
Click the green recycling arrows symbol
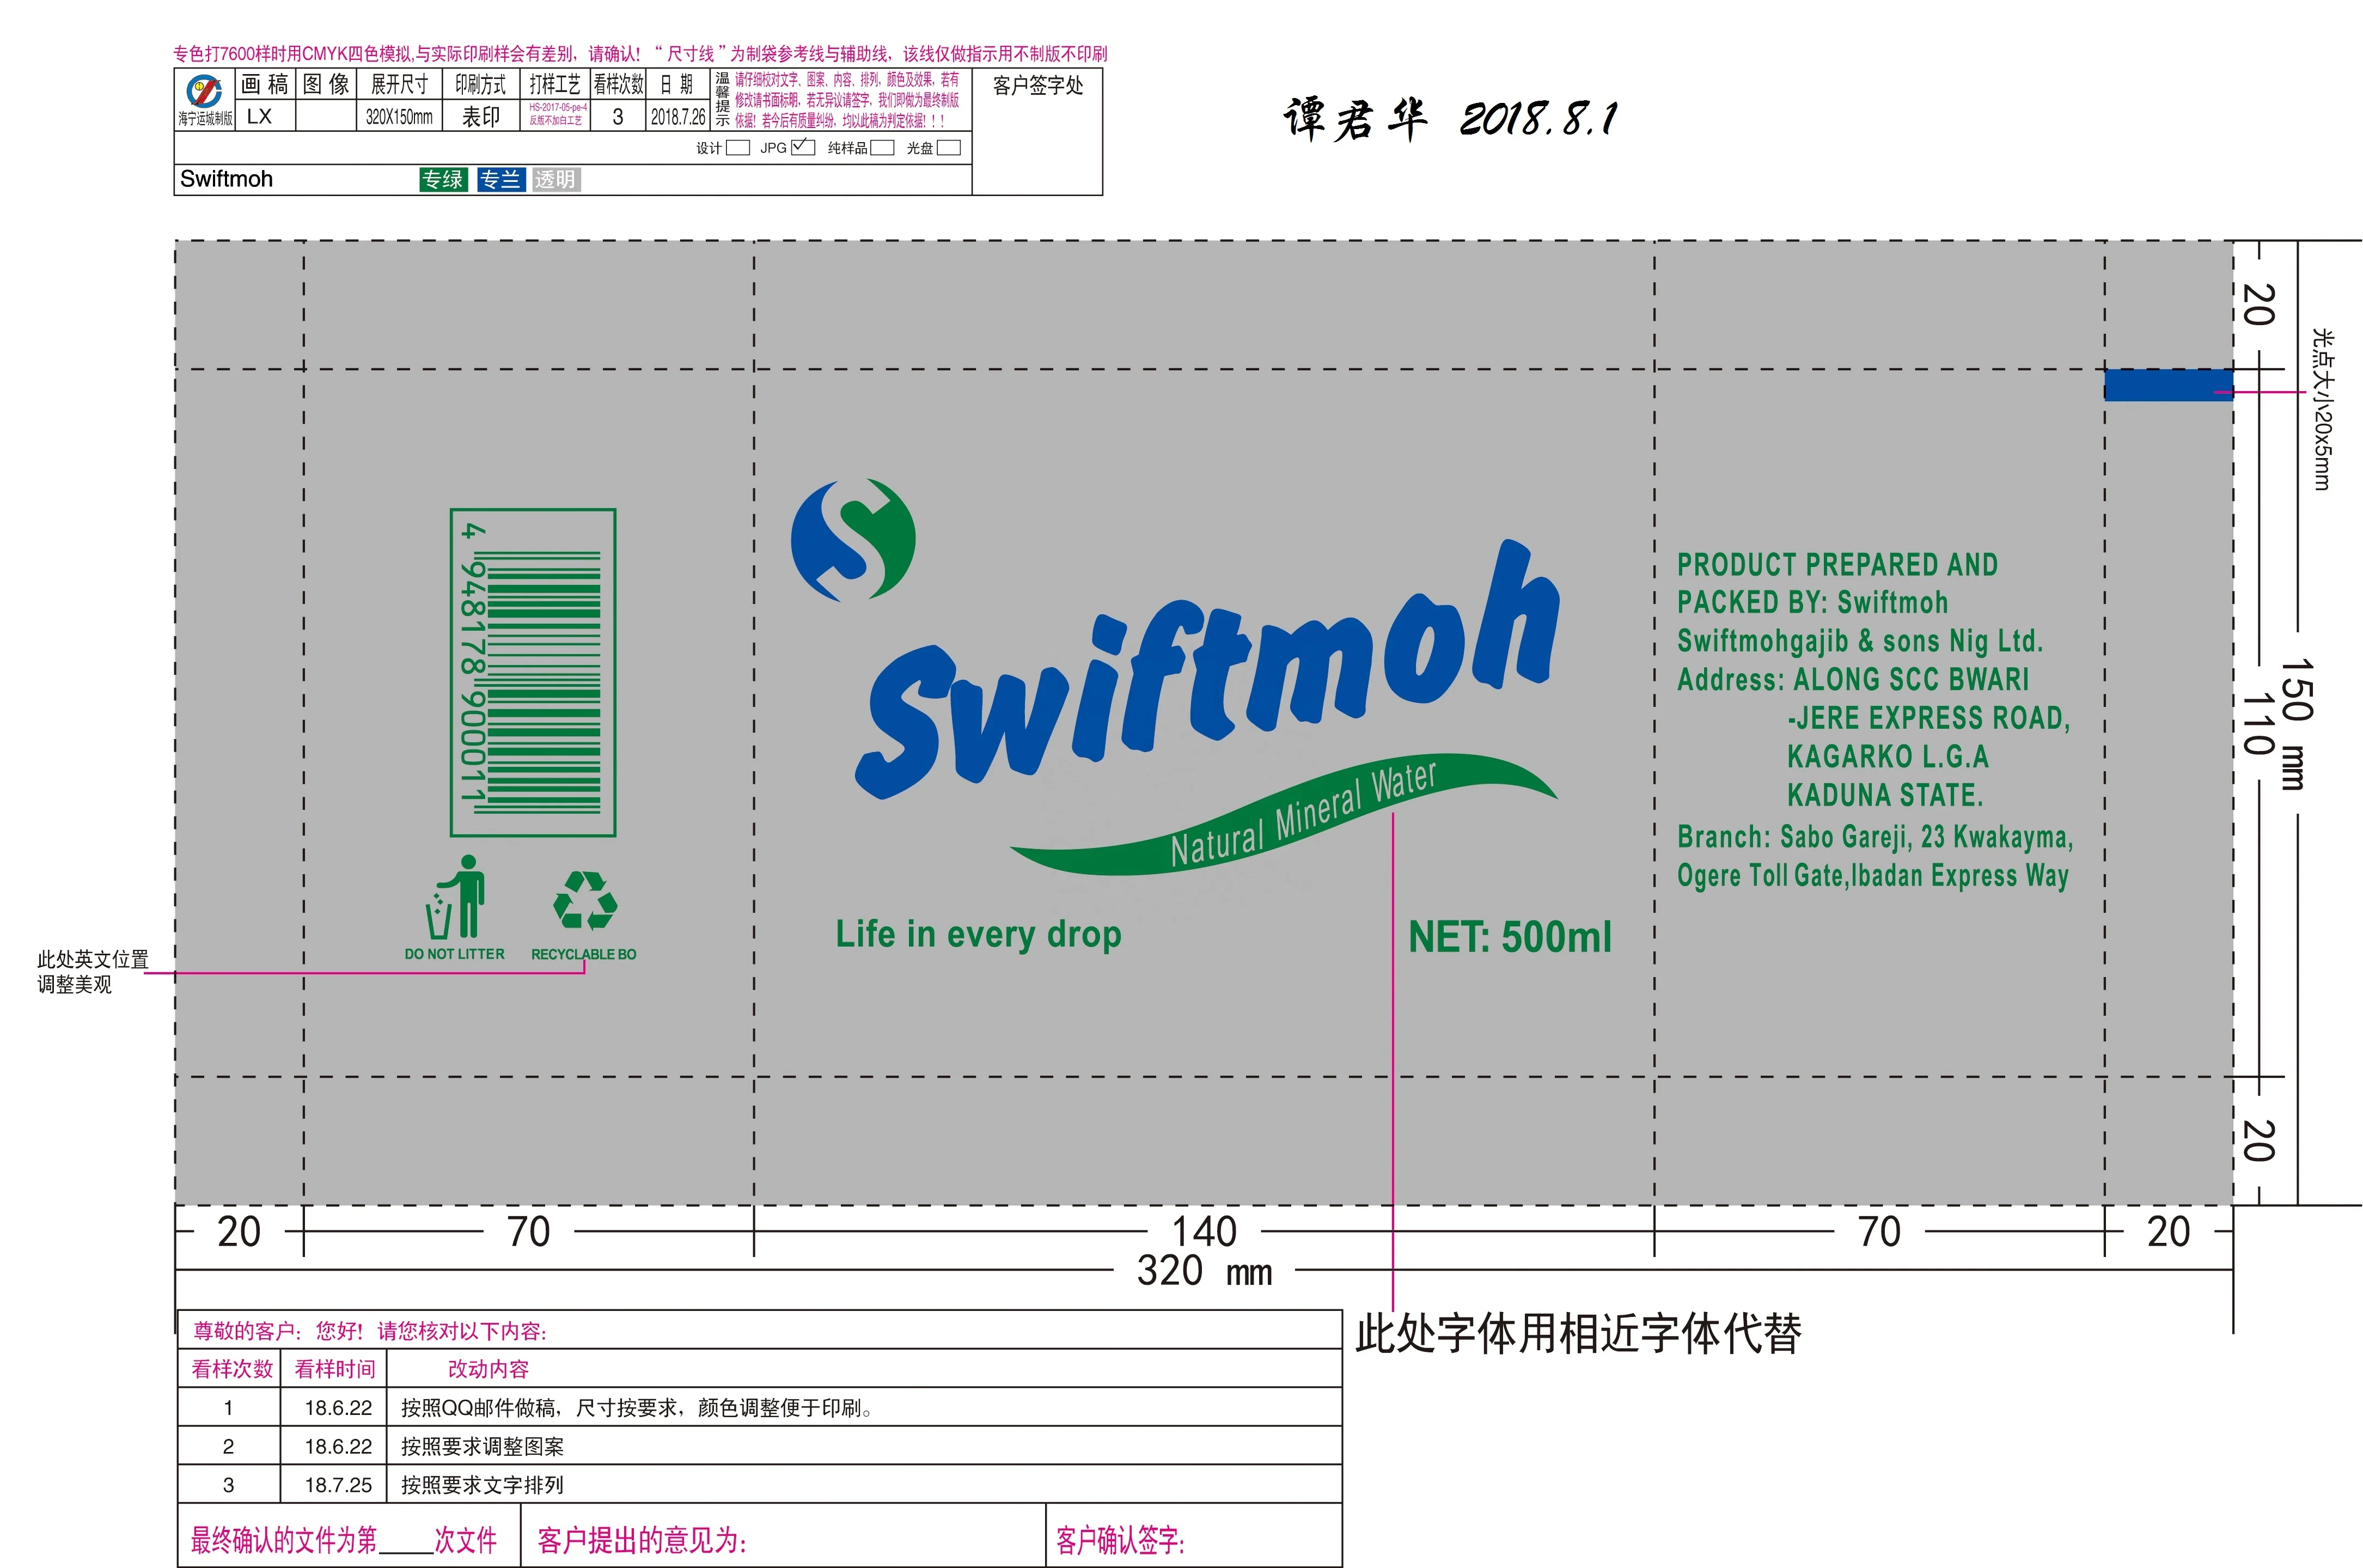[x=585, y=900]
